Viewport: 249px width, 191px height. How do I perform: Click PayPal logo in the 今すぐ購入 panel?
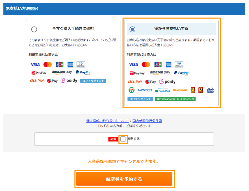pos(83,72)
